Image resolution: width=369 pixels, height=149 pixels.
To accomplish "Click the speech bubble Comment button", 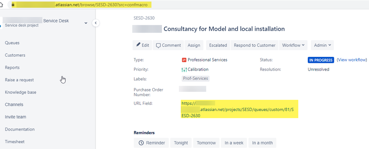I will (x=168, y=45).
